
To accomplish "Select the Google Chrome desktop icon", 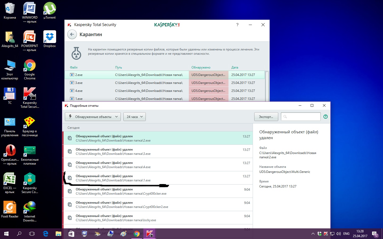I will pyautogui.click(x=30, y=70).
